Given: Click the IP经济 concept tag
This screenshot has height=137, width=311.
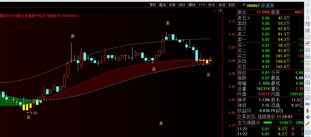Looking at the screenshot, I should [x=41, y=16].
